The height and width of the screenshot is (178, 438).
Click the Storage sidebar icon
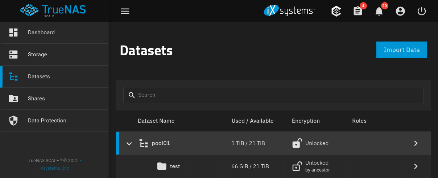click(x=13, y=55)
